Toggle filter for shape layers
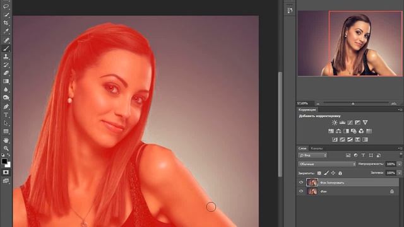Image resolution: width=404 pixels, height=227 pixels. pos(371,155)
